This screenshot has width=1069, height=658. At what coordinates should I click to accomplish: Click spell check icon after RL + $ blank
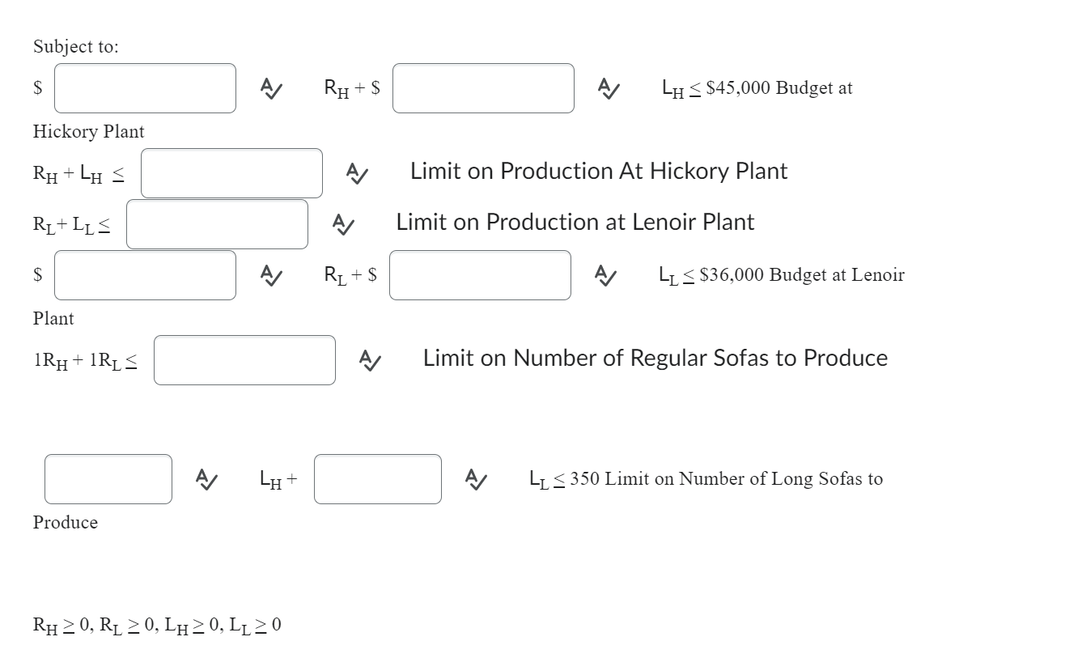click(604, 275)
